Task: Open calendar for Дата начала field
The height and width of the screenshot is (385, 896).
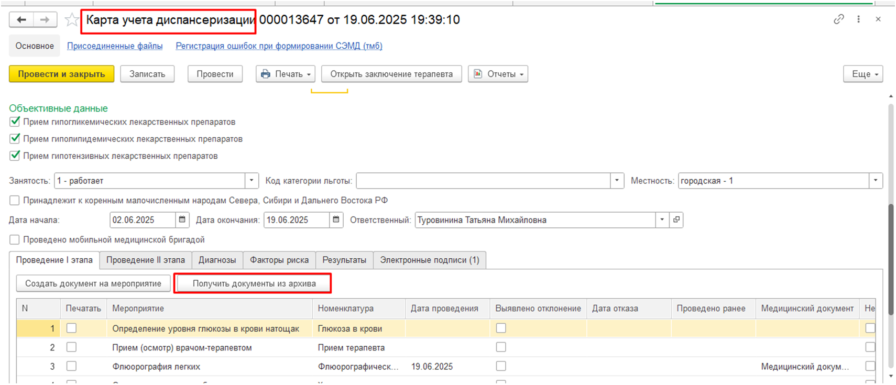Action: click(182, 220)
